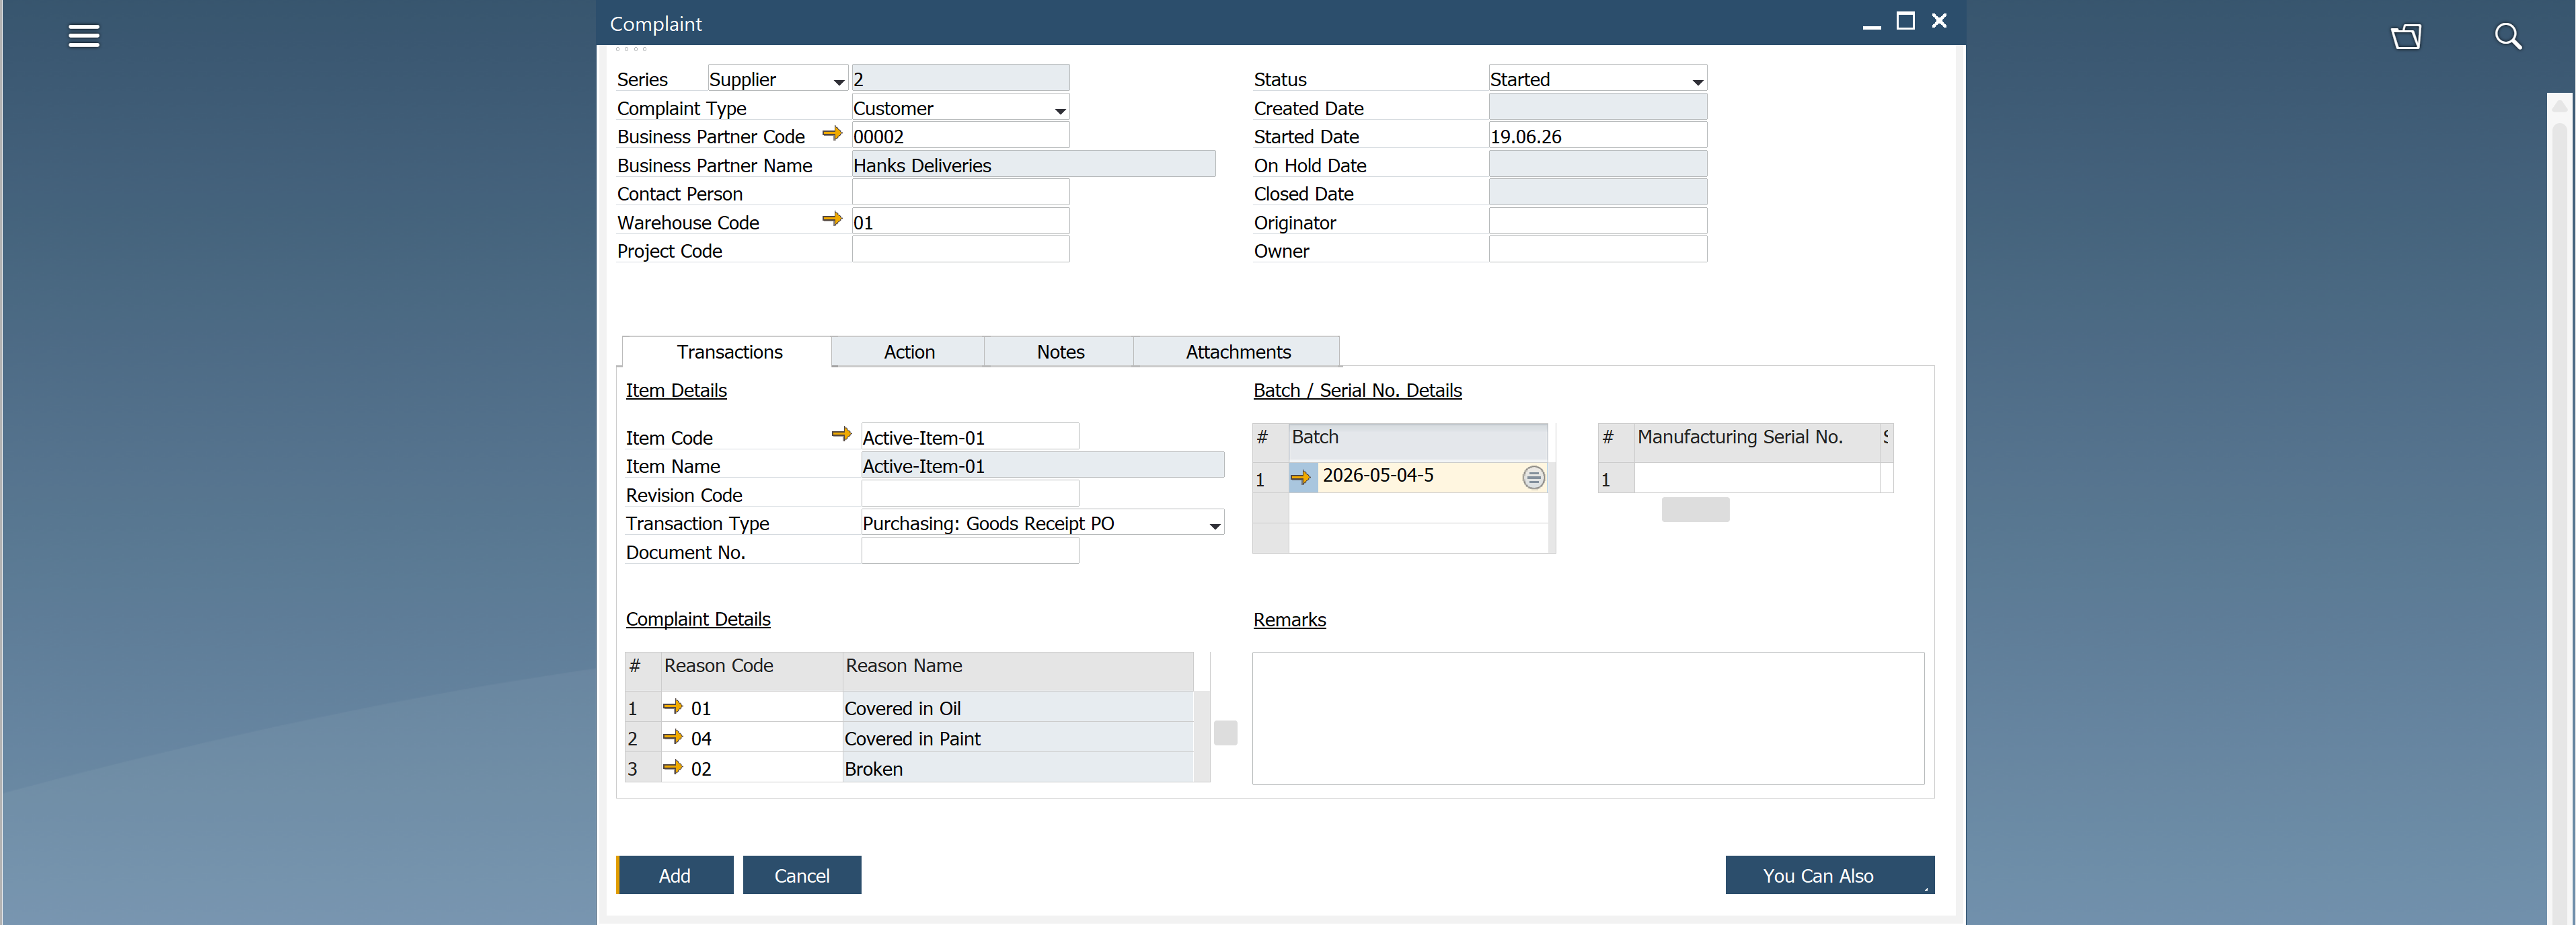
Task: Close the Complaint window
Action: 1939,21
